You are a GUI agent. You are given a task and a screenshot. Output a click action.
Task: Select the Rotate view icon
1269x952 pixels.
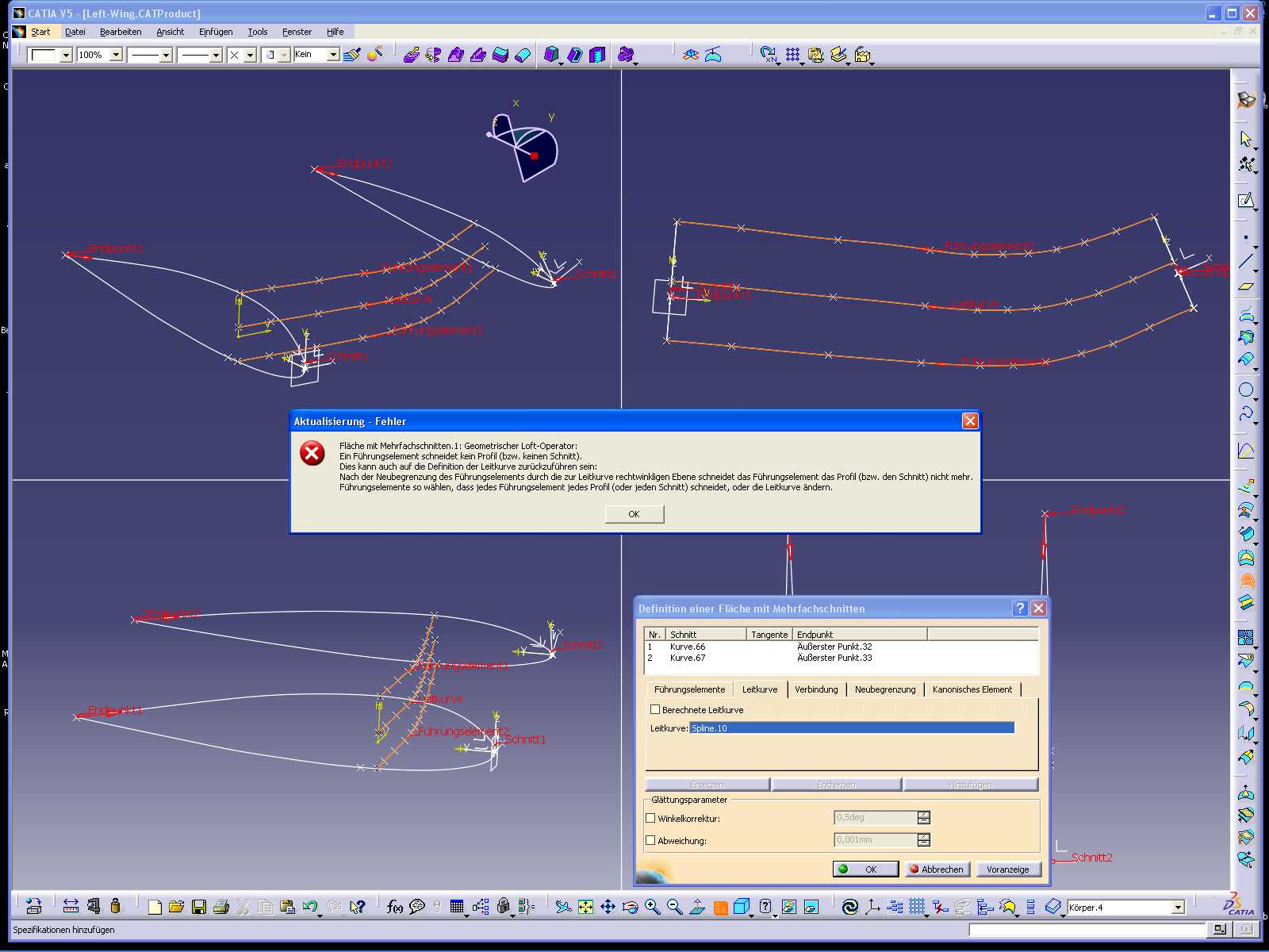click(x=631, y=906)
